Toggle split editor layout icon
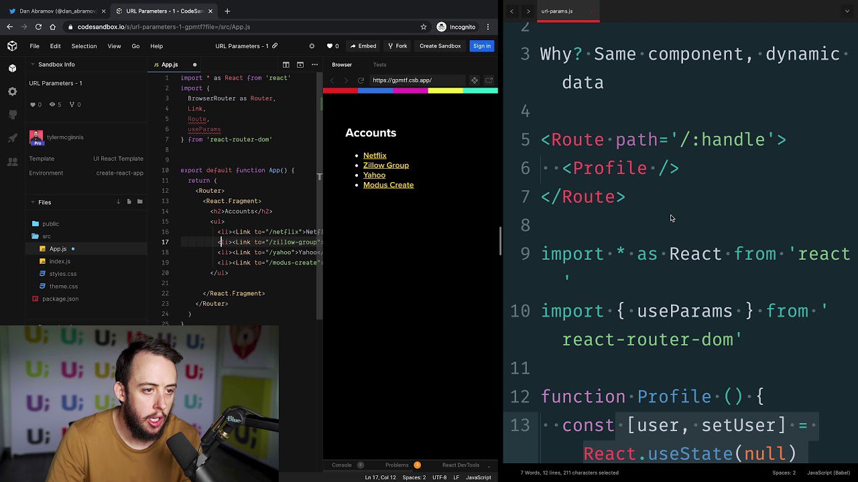858x482 pixels. (x=286, y=65)
